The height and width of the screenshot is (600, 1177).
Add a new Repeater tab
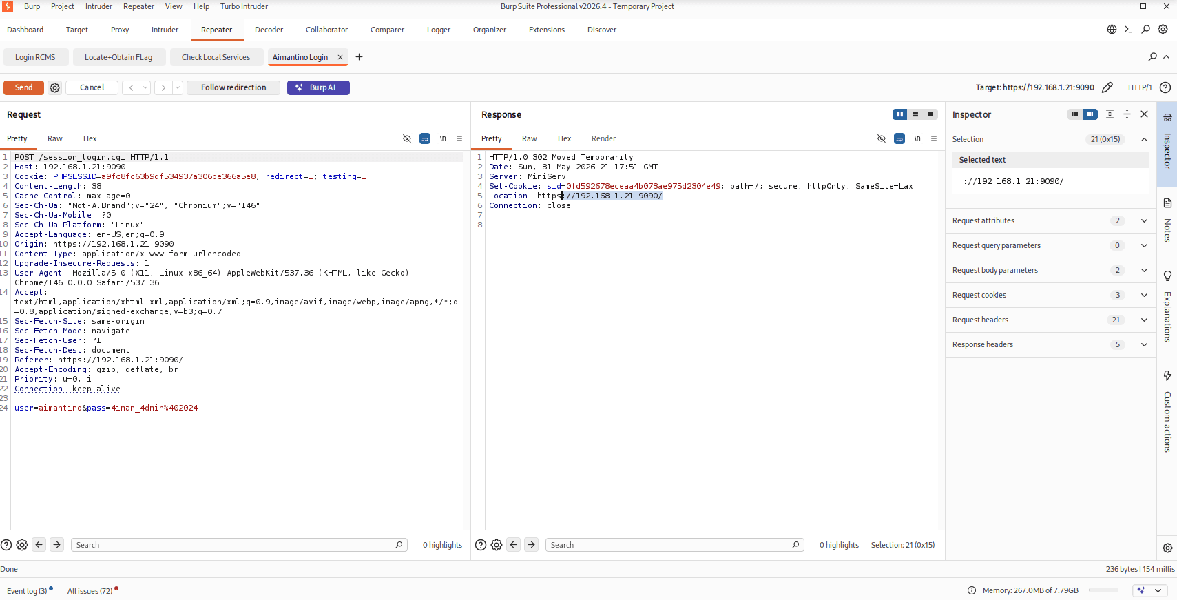pos(359,57)
